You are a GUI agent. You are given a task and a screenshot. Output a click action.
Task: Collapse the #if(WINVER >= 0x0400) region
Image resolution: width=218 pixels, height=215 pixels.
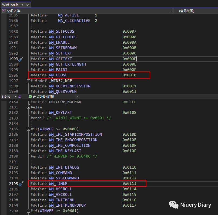28,129
